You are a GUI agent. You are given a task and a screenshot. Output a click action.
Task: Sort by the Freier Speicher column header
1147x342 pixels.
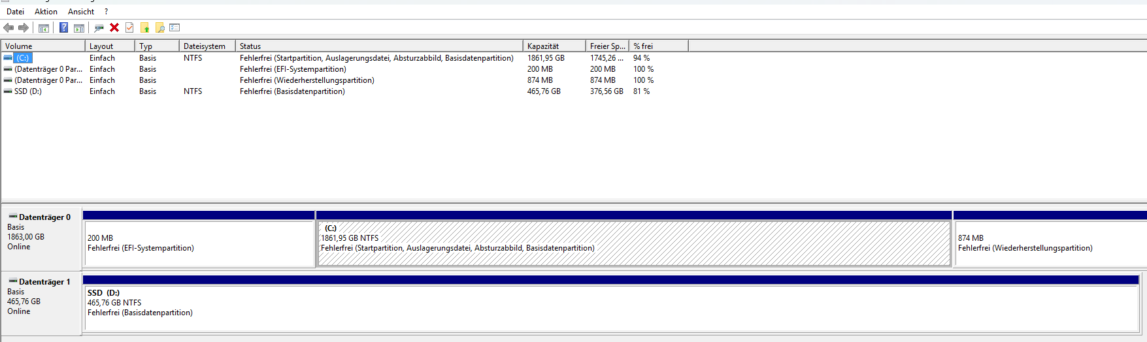pyautogui.click(x=607, y=46)
